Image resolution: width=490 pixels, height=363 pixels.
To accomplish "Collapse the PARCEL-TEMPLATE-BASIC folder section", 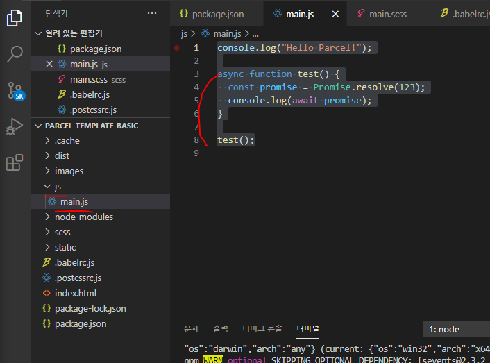I will click(x=38, y=126).
